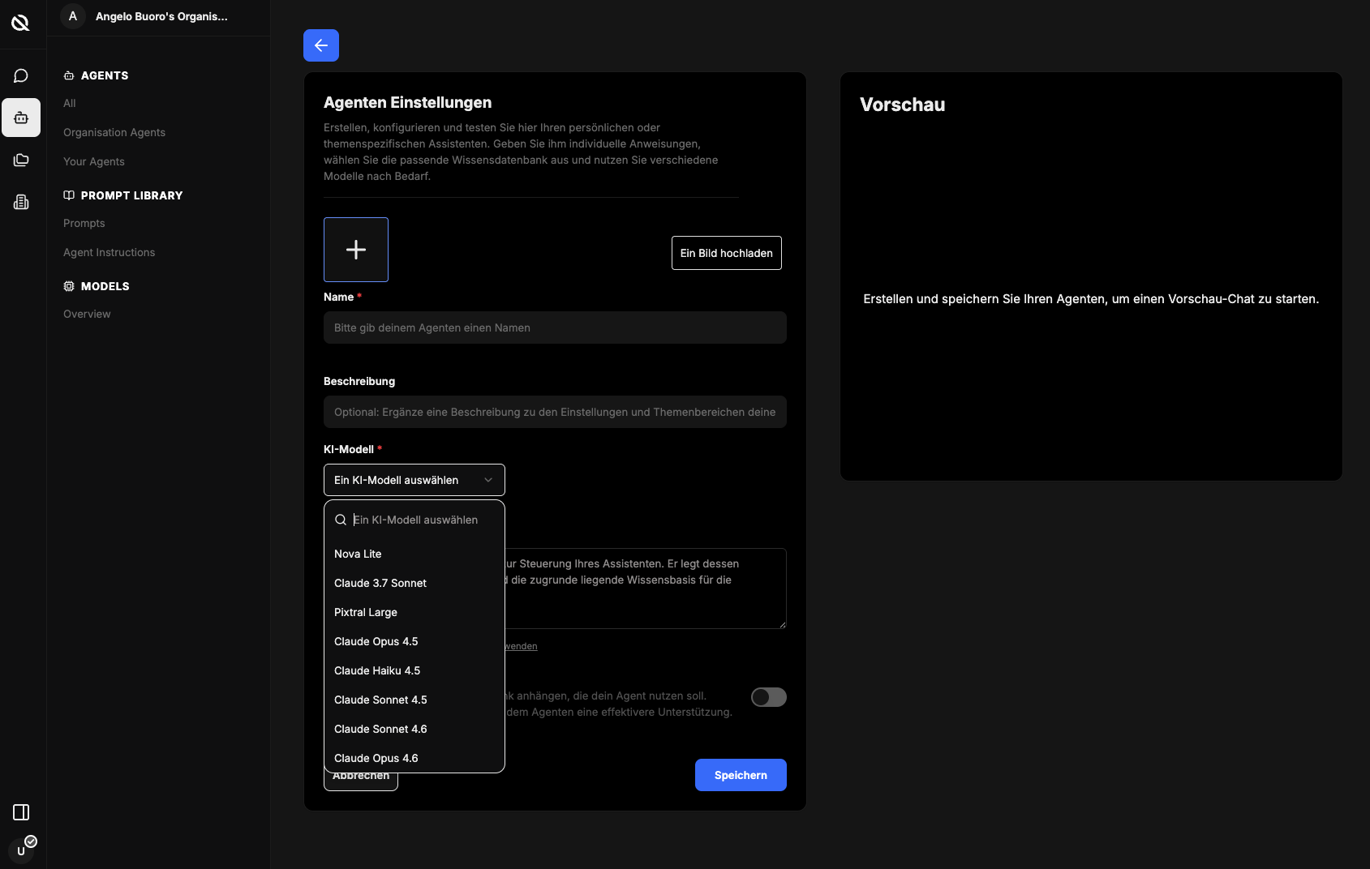Click Ein Bild hochladen button
The height and width of the screenshot is (869, 1370).
pos(726,253)
